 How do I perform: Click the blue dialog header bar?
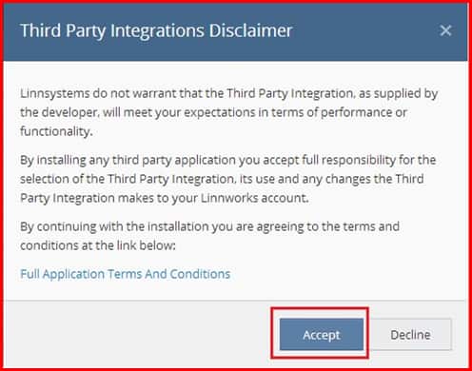coord(235,32)
